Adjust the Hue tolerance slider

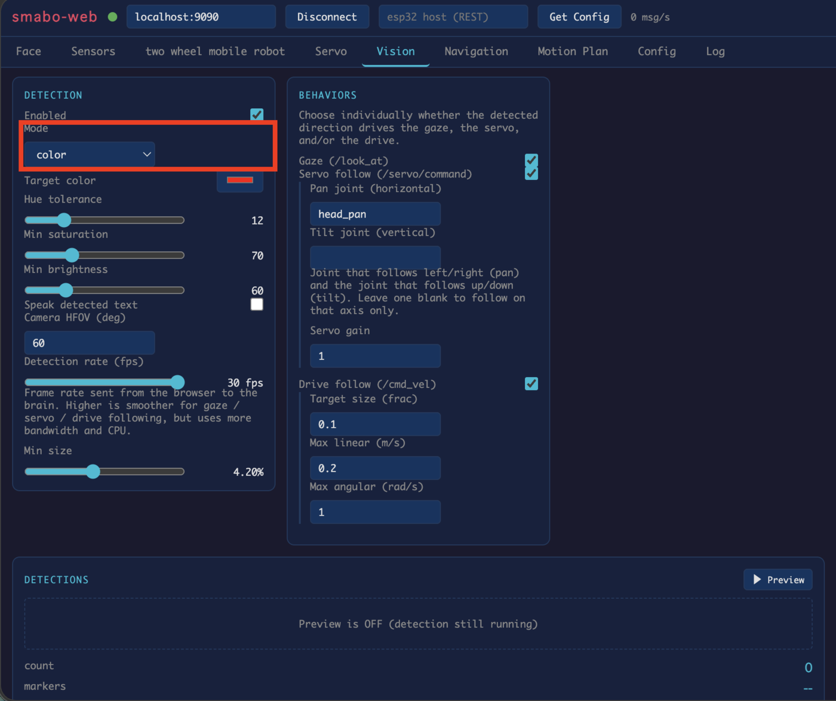[x=105, y=220]
